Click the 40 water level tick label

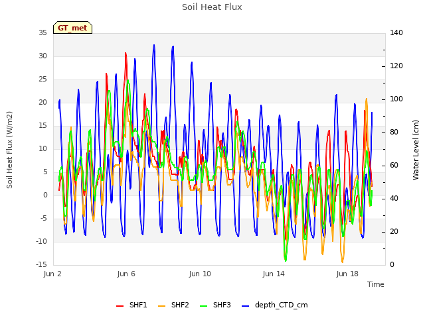pyautogui.click(x=394, y=199)
